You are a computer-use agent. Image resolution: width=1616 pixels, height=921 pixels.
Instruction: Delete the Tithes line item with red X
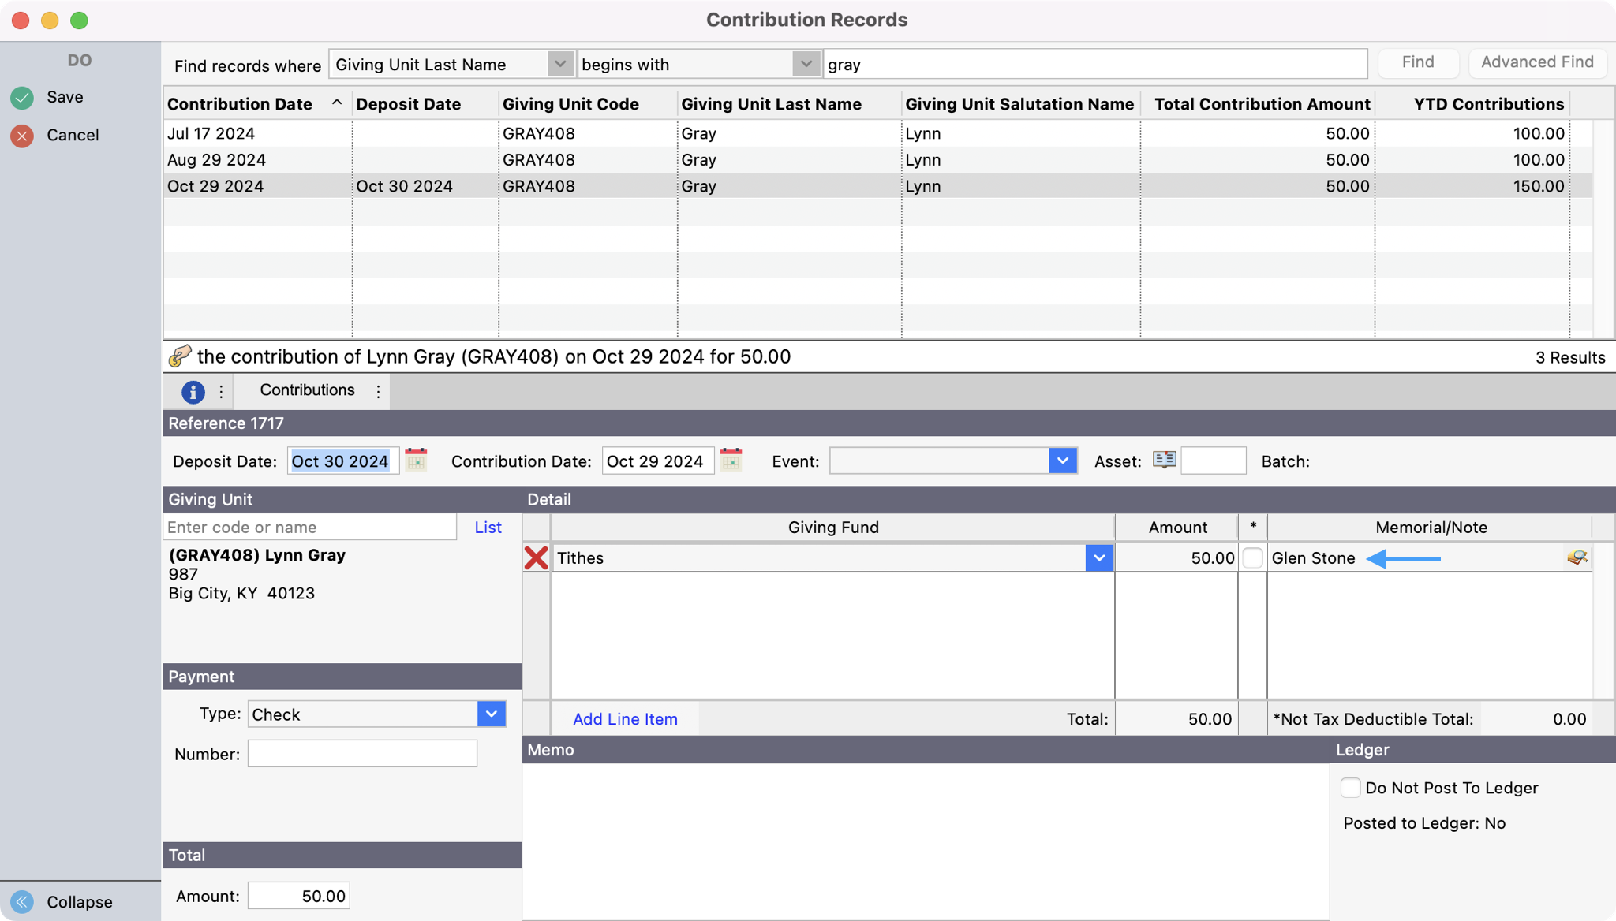536,558
